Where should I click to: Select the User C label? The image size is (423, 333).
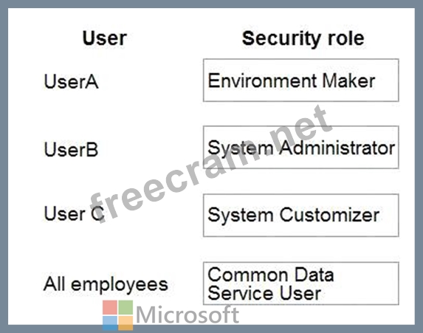74,213
